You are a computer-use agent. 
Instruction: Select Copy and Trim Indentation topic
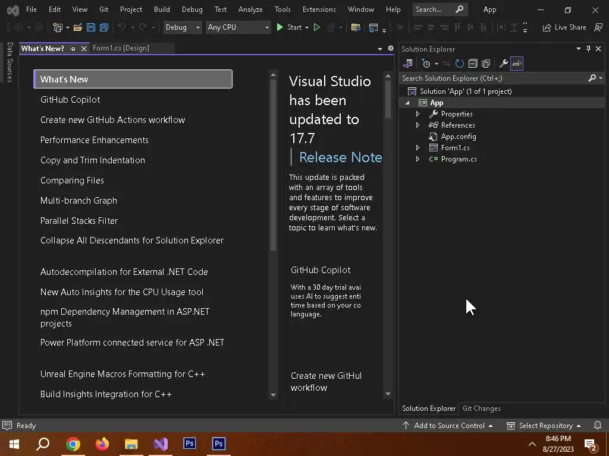click(93, 160)
